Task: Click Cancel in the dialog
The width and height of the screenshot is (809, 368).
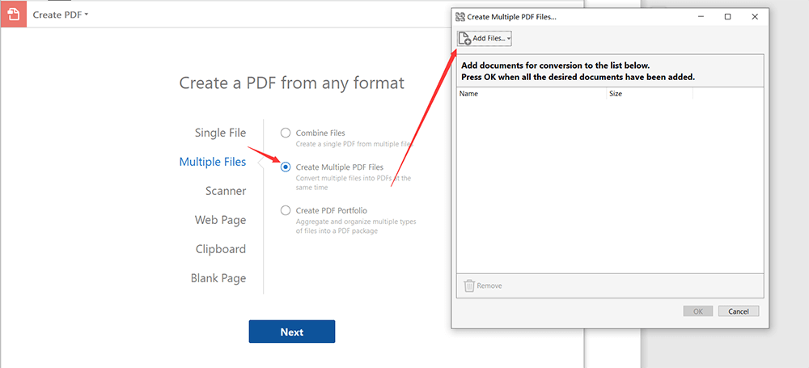Action: point(738,311)
